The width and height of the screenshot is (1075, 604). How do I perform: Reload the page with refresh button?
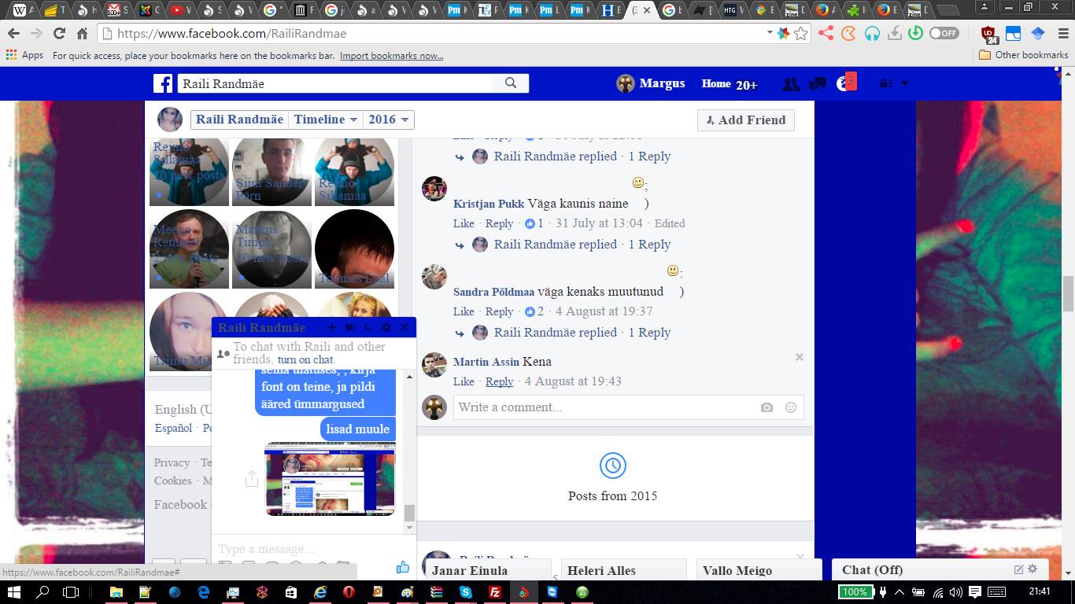pyautogui.click(x=59, y=33)
